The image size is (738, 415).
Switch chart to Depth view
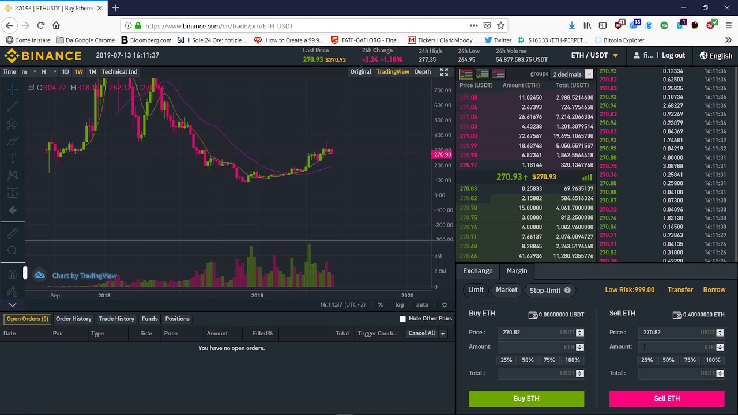[423, 72]
